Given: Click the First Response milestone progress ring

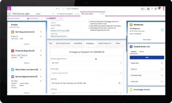Looking at the screenshot, I should click(162, 30).
